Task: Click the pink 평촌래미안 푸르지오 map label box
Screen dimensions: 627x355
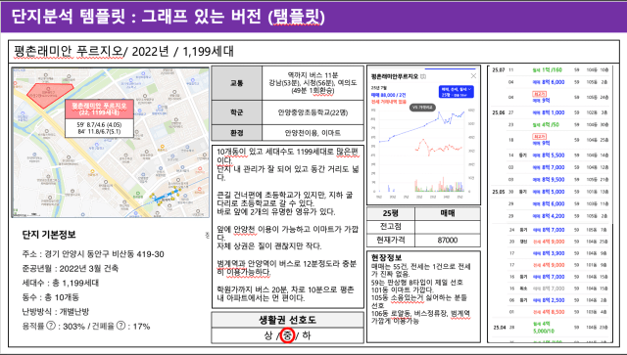Action: pos(99,109)
